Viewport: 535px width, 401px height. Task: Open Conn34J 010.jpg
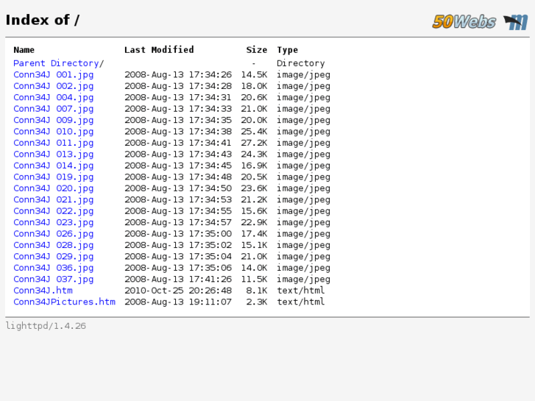pyautogui.click(x=53, y=132)
